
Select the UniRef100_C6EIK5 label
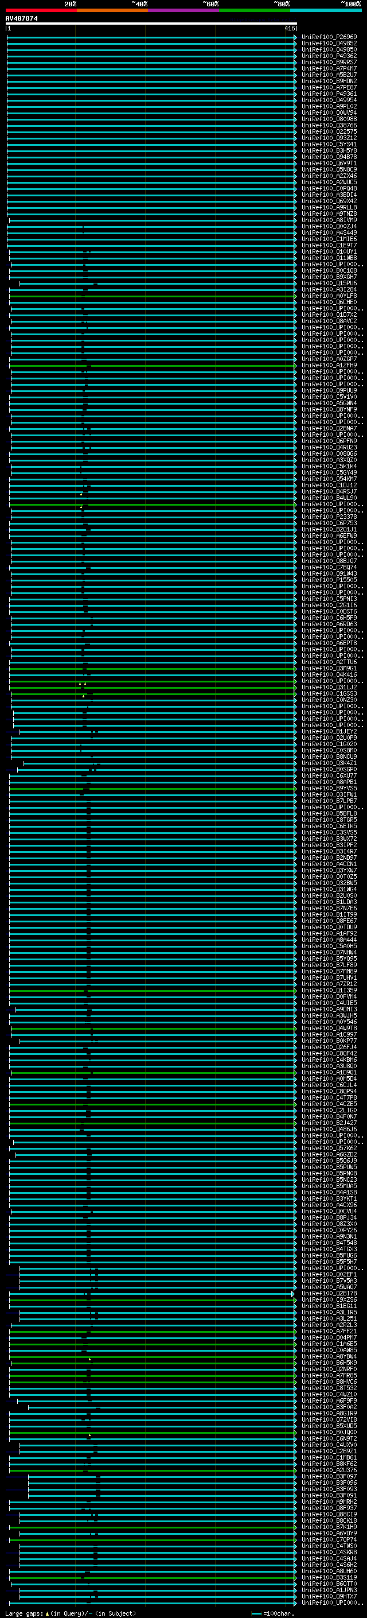[x=329, y=826]
